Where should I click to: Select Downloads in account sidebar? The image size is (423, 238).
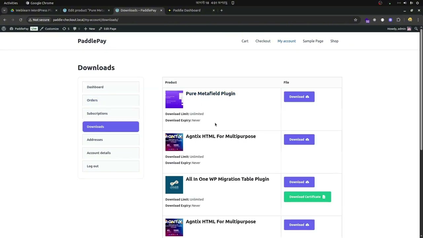click(x=111, y=127)
